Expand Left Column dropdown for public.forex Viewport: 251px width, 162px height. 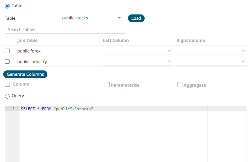138,51
